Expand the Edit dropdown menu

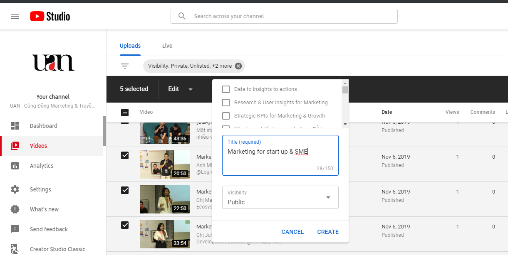coord(180,89)
